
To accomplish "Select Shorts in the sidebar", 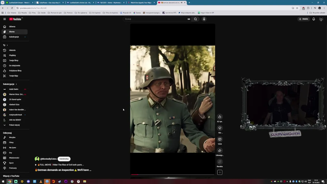I will 15,32.
